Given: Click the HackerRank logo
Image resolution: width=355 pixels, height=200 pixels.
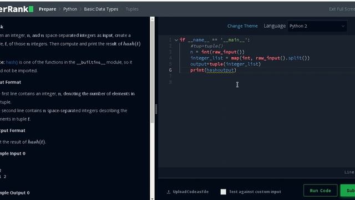Looking at the screenshot, I should tap(17, 9).
